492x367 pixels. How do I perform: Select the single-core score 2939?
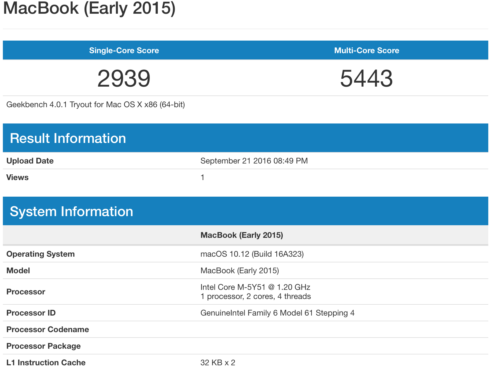tap(124, 78)
